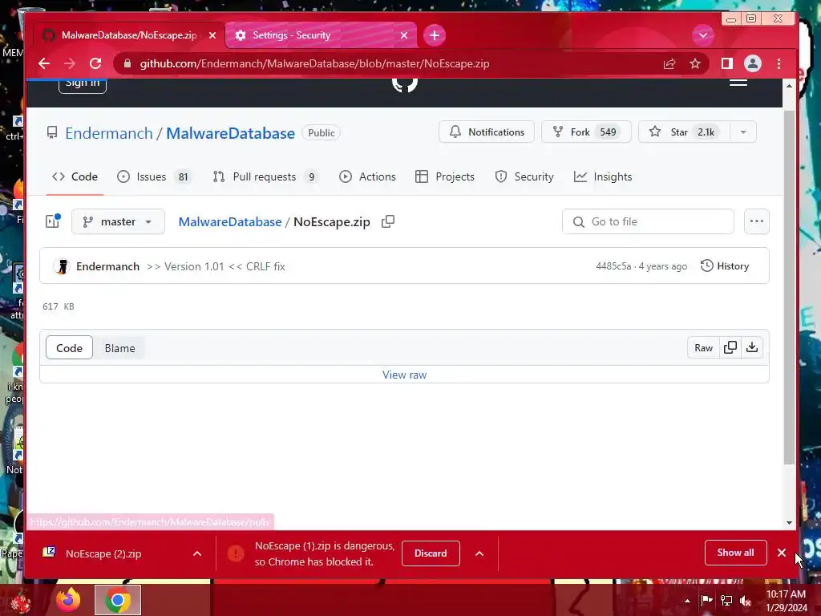Discard the dangerous NoEscape (1).zip download
This screenshot has height=616, width=821.
click(x=431, y=553)
